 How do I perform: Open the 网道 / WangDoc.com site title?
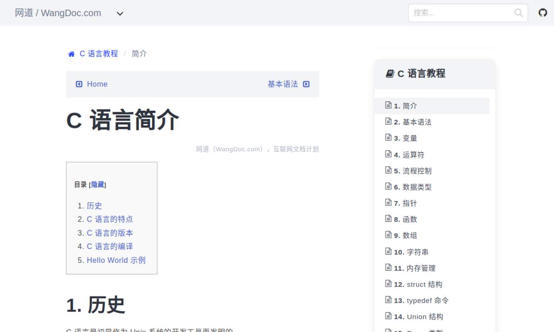(x=58, y=13)
